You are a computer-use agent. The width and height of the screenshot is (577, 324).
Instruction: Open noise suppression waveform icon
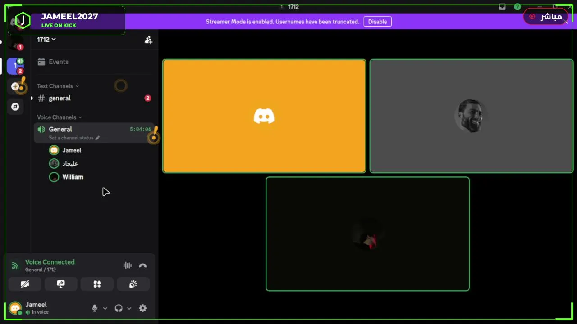[x=128, y=265]
